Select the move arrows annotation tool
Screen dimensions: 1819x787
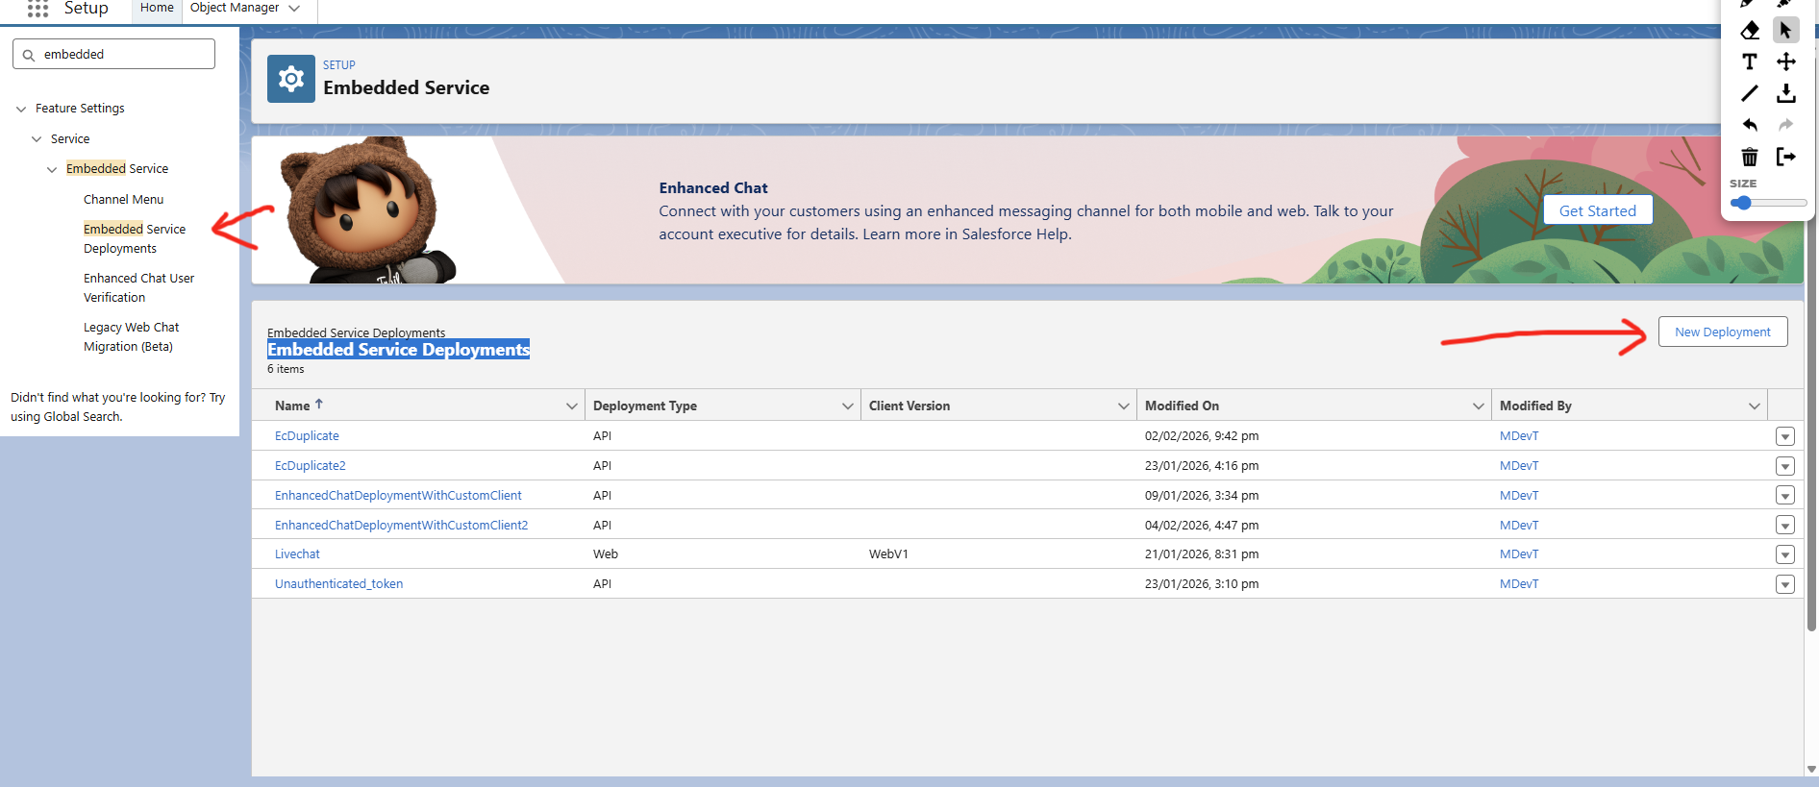click(x=1785, y=62)
